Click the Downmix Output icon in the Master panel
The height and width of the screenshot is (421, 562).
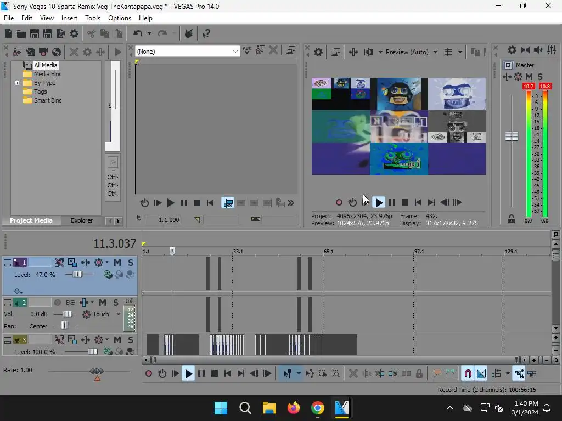(x=525, y=50)
